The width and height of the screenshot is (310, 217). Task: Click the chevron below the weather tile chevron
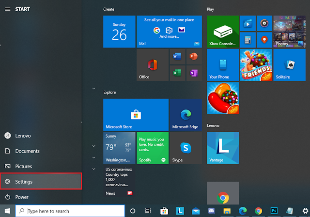pyautogui.click(x=93, y=157)
